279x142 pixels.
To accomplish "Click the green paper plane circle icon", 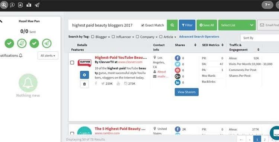I will pos(47,43).
